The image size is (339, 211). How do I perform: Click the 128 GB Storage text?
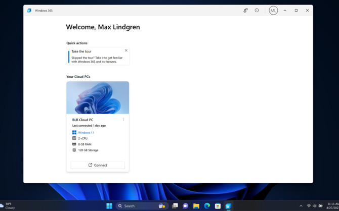pyautogui.click(x=88, y=150)
